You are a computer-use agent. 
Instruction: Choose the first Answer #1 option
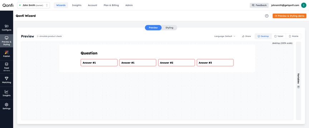tap(99, 63)
